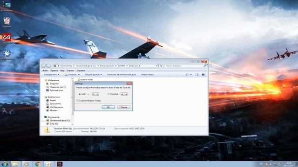This screenshot has height=167, width=298.
Task: Open the Computer desktop icon
Action: click(7, 6)
